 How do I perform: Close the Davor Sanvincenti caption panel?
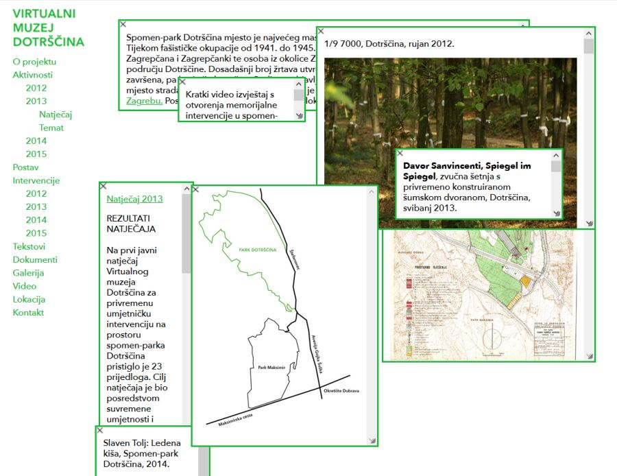coord(400,153)
